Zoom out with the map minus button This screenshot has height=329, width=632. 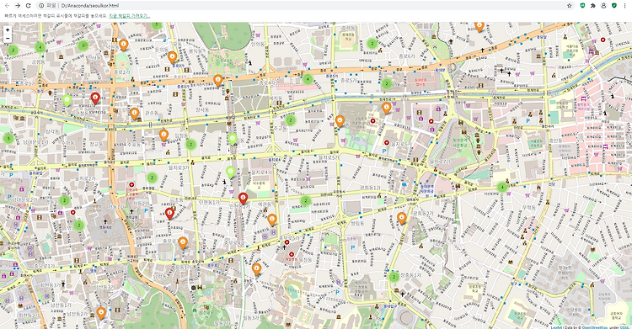(8, 38)
